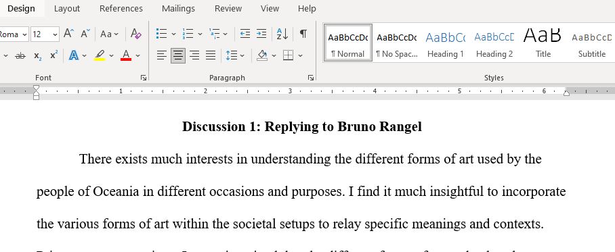
Task: Align text to the left
Action: coord(162,55)
